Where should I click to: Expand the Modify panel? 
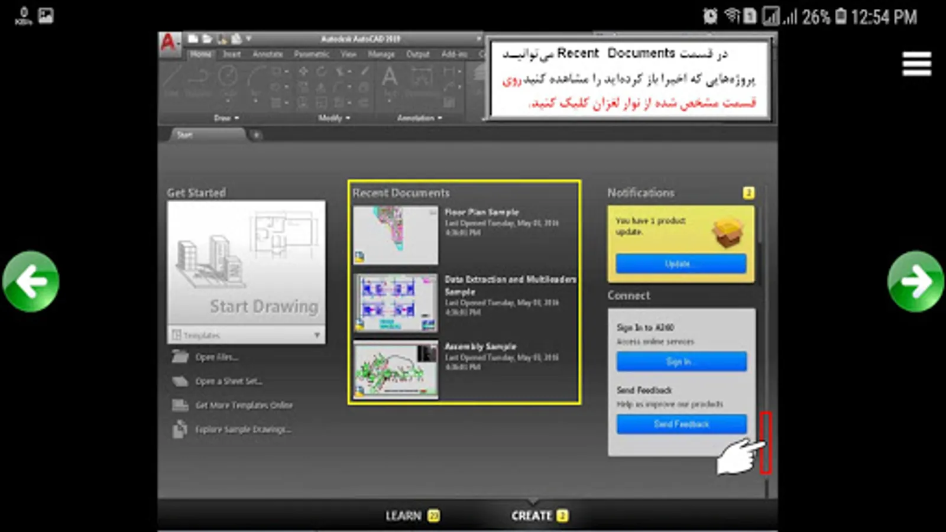[334, 118]
